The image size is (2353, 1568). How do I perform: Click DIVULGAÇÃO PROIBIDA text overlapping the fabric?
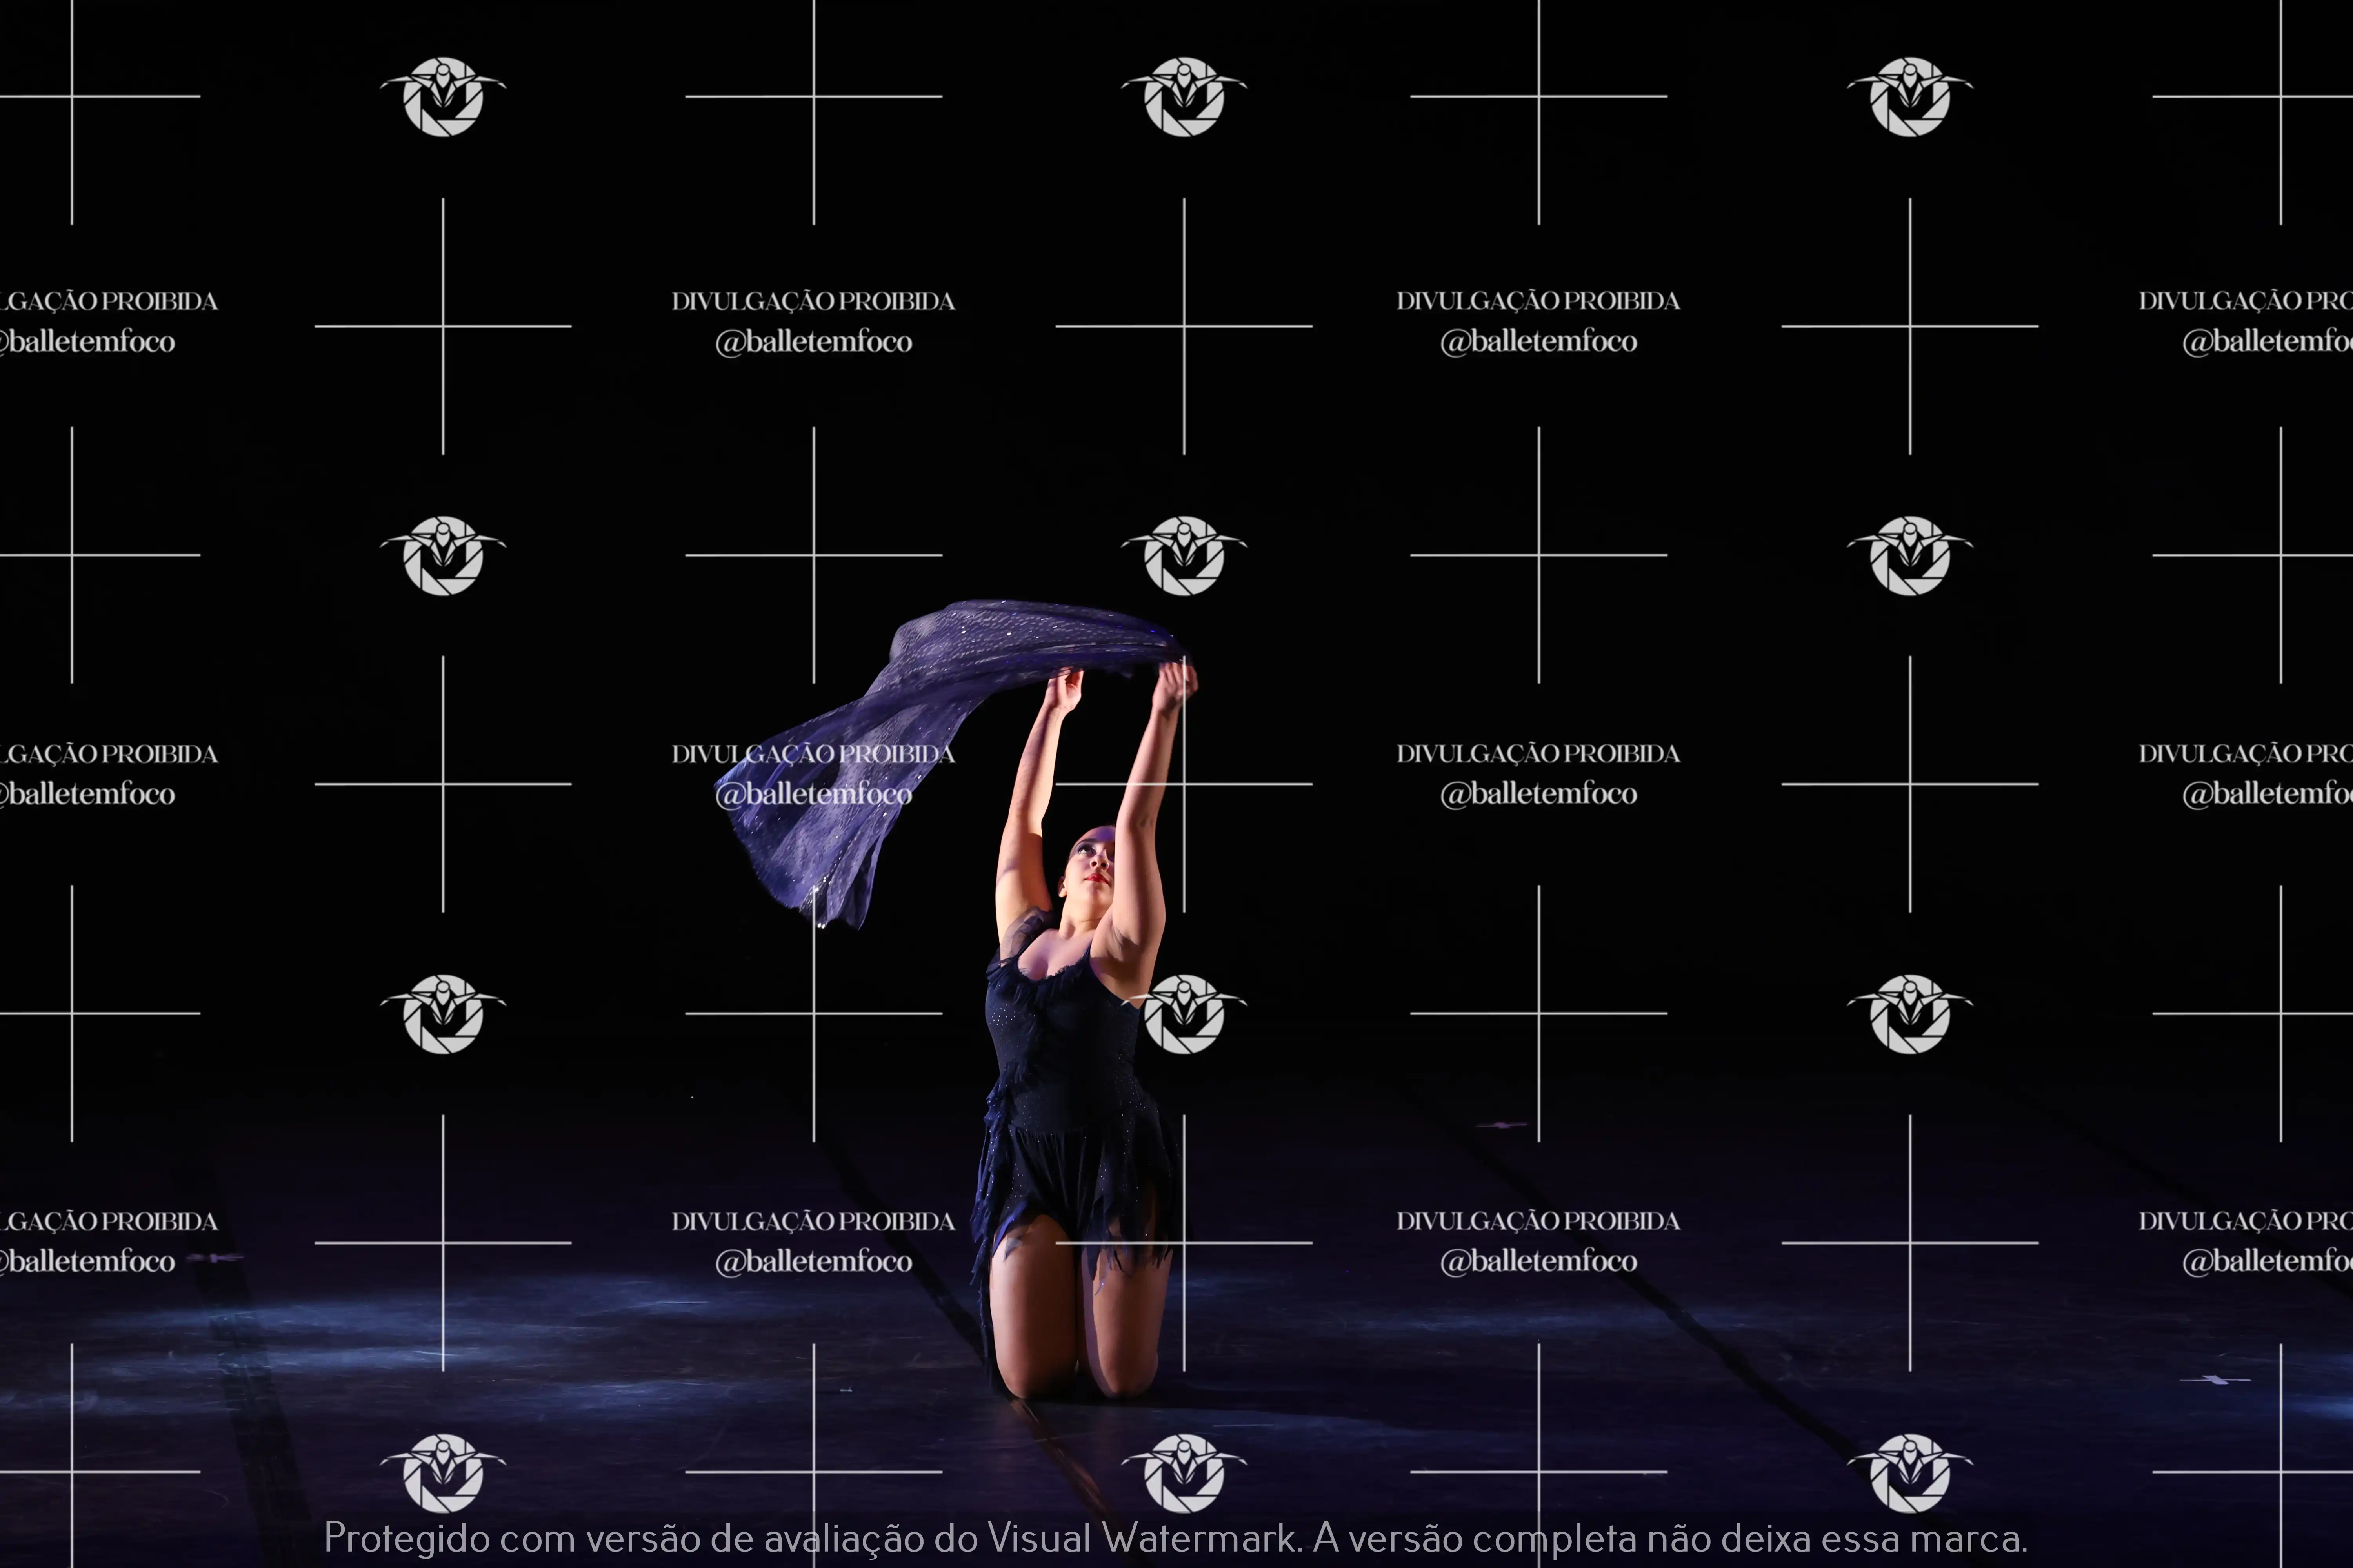[x=813, y=754]
